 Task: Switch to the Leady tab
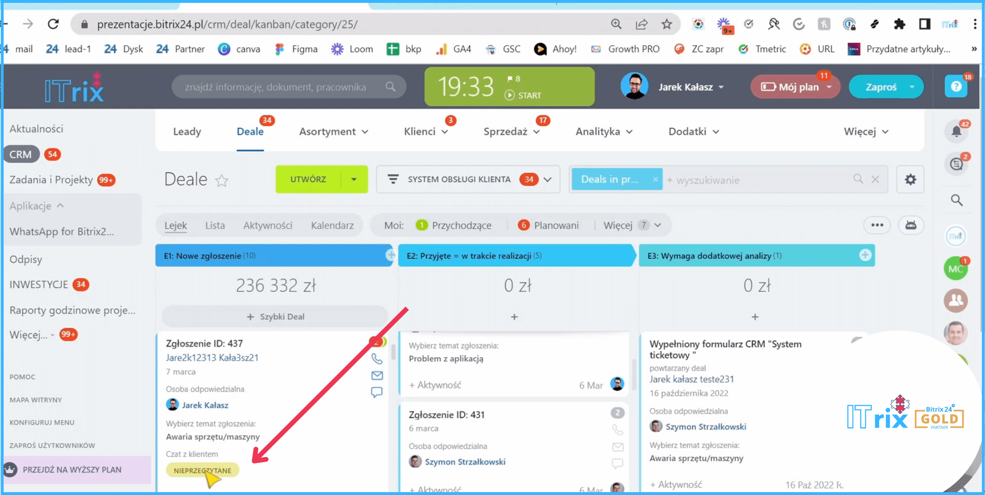tap(187, 132)
